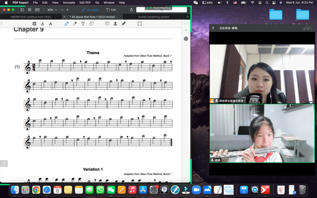Collapse the right annotation side panel
Image resolution: width=317 pixels, height=198 pixels.
coord(185,24)
